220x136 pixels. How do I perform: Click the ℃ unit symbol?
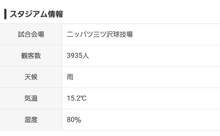pos(83,98)
